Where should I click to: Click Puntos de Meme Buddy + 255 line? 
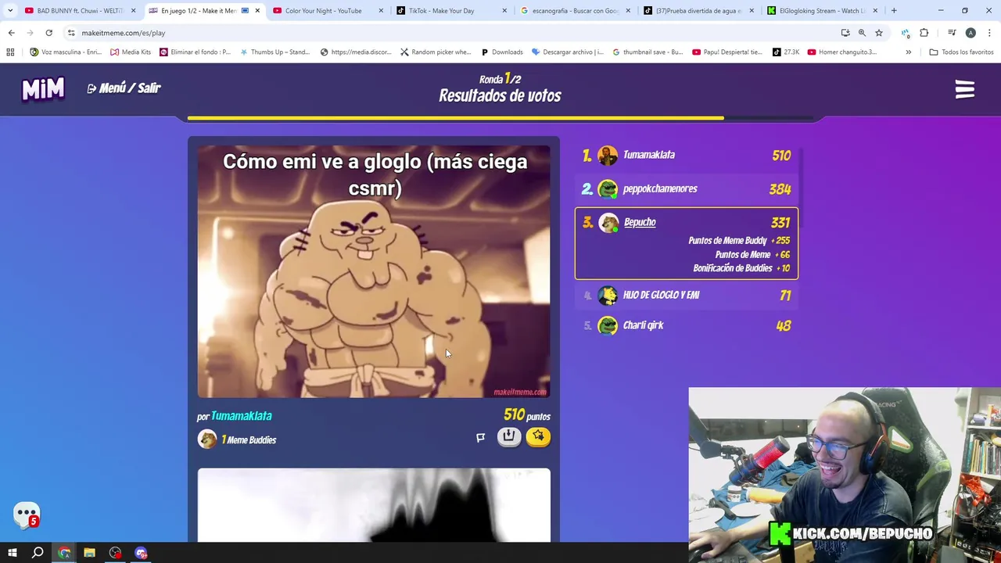(x=739, y=241)
